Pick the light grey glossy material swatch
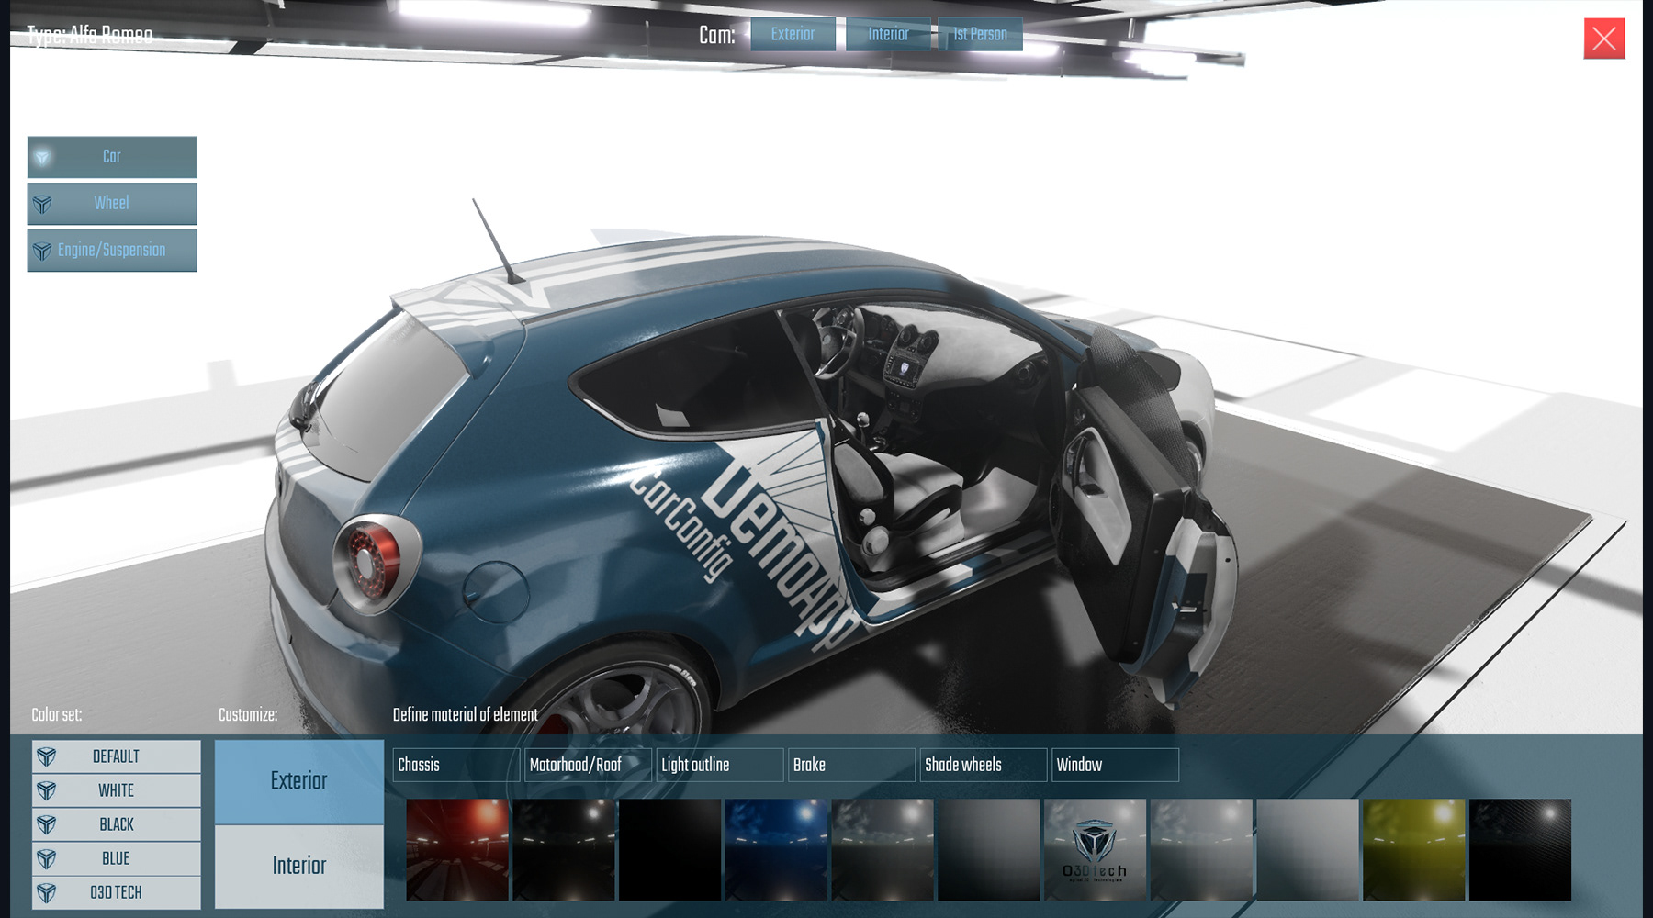Screen dimensions: 1653x918 [x=1201, y=849]
